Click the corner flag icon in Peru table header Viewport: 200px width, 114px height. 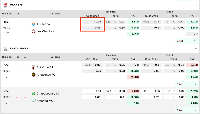coord(25,14)
